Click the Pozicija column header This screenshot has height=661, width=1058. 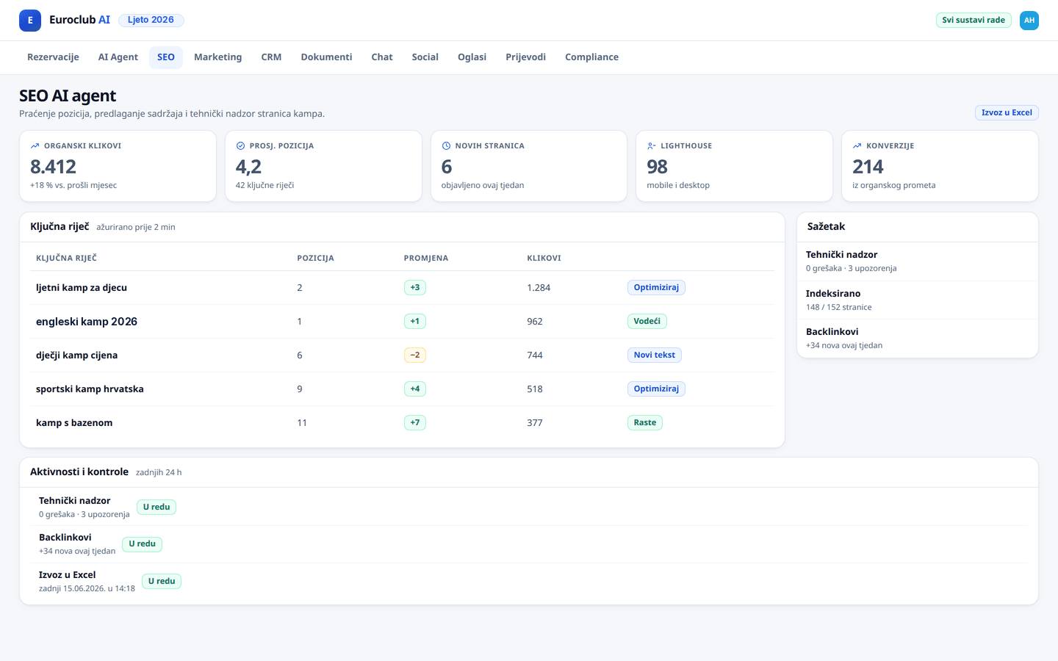[315, 258]
